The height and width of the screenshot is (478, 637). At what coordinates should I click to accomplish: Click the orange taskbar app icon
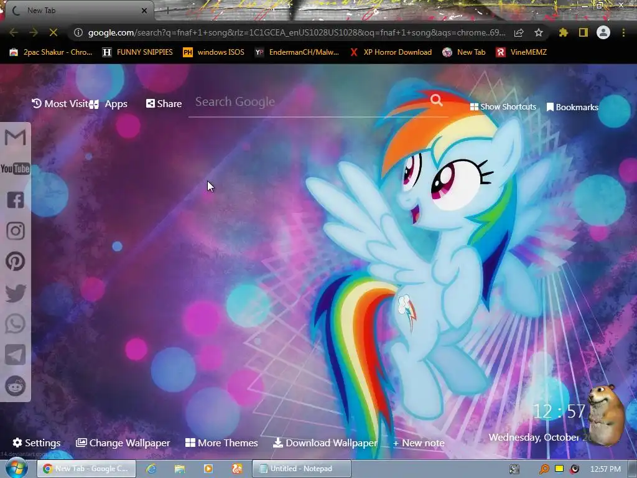coord(237,469)
